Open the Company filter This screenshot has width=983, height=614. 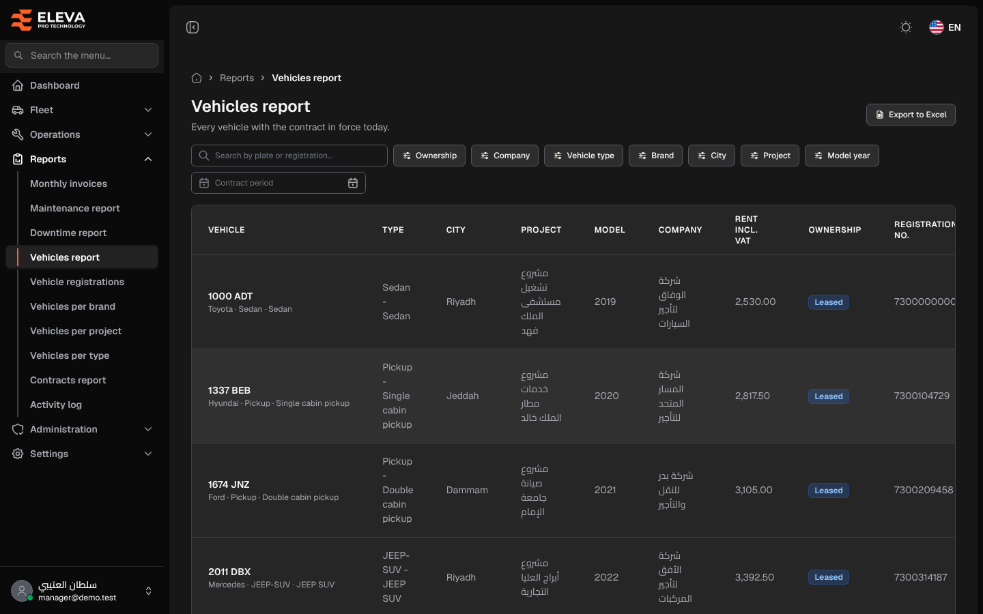(x=505, y=156)
